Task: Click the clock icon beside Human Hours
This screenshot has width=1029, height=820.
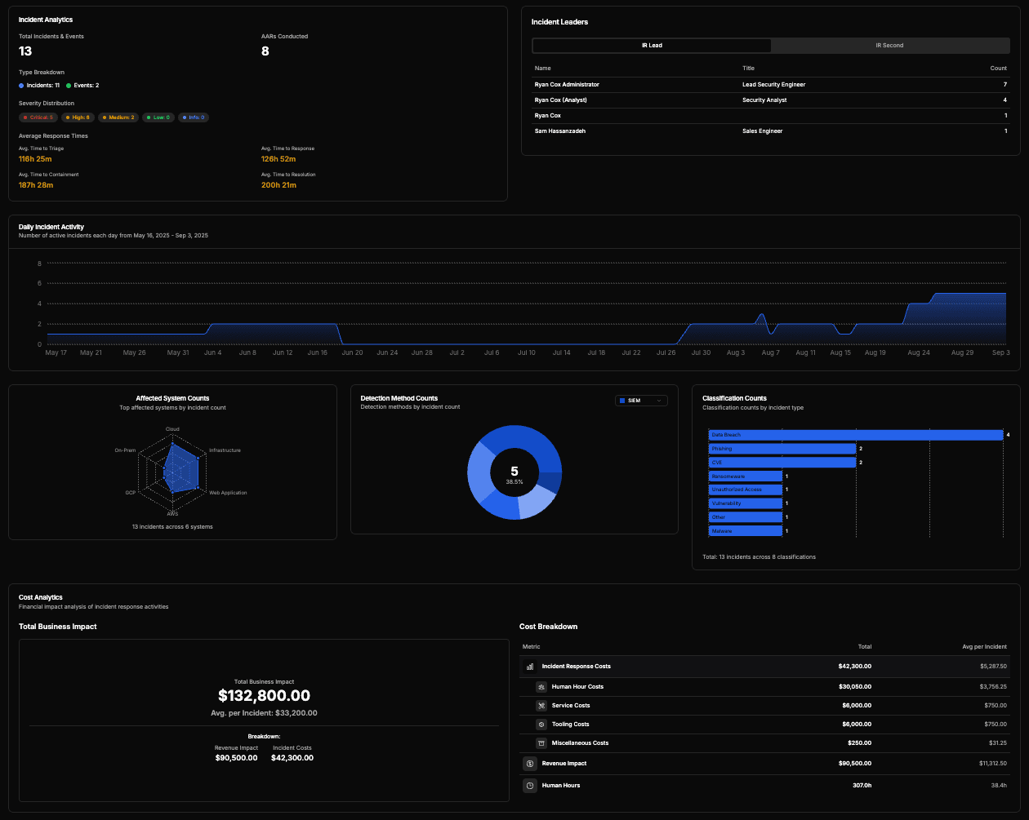Action: 529,785
